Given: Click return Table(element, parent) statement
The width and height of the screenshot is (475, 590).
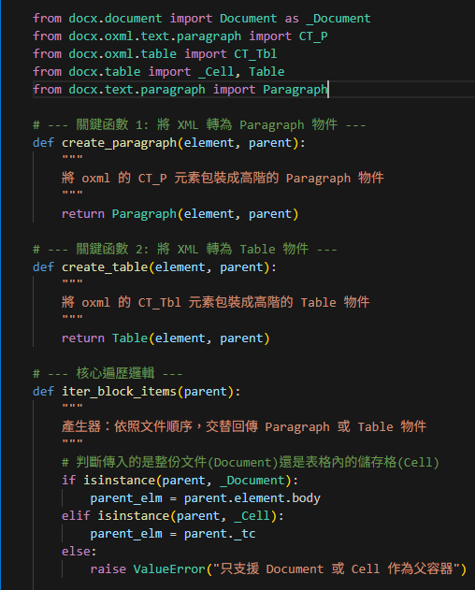Looking at the screenshot, I should [x=166, y=338].
